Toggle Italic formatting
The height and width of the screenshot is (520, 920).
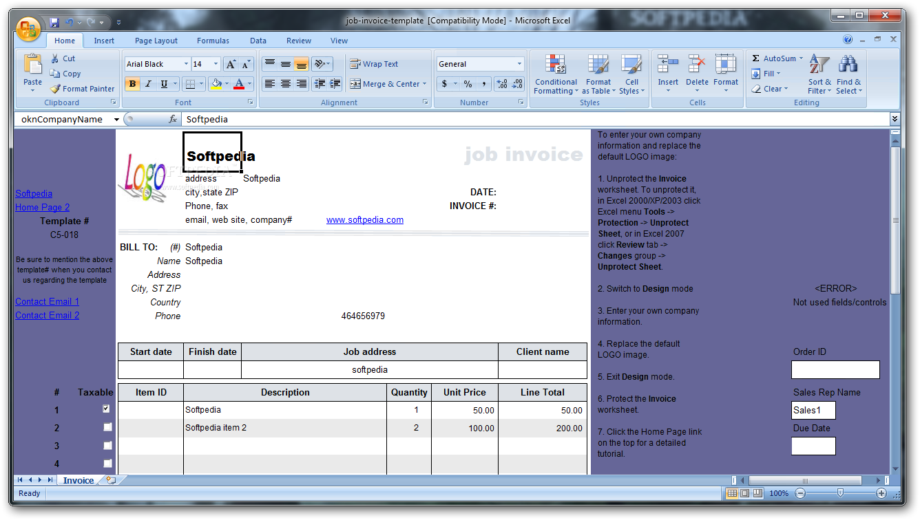click(x=148, y=84)
